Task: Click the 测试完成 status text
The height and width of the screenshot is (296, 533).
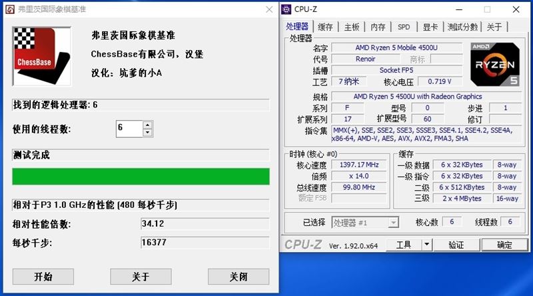Action: pos(31,155)
